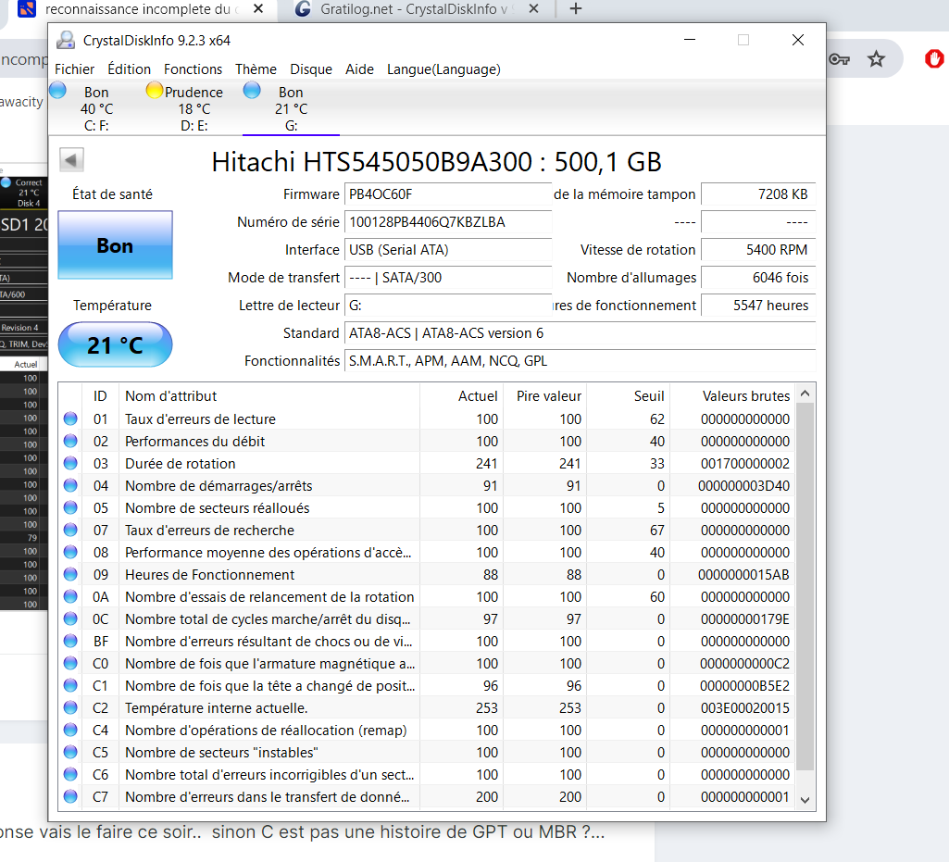Open a new browser tab

tap(576, 9)
